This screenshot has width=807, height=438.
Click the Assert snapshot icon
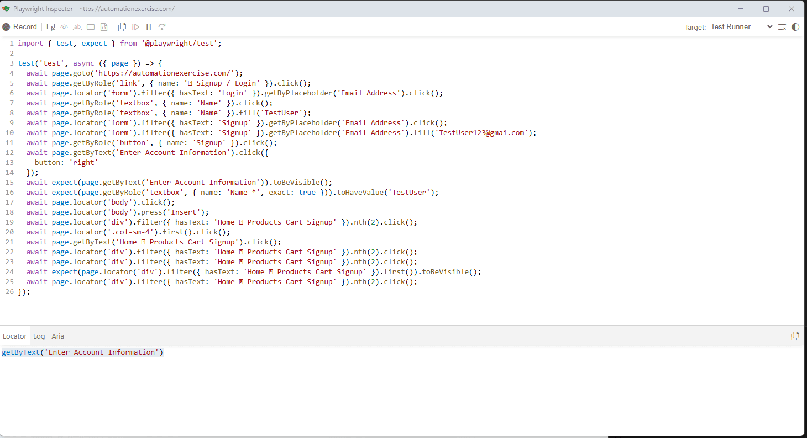103,27
